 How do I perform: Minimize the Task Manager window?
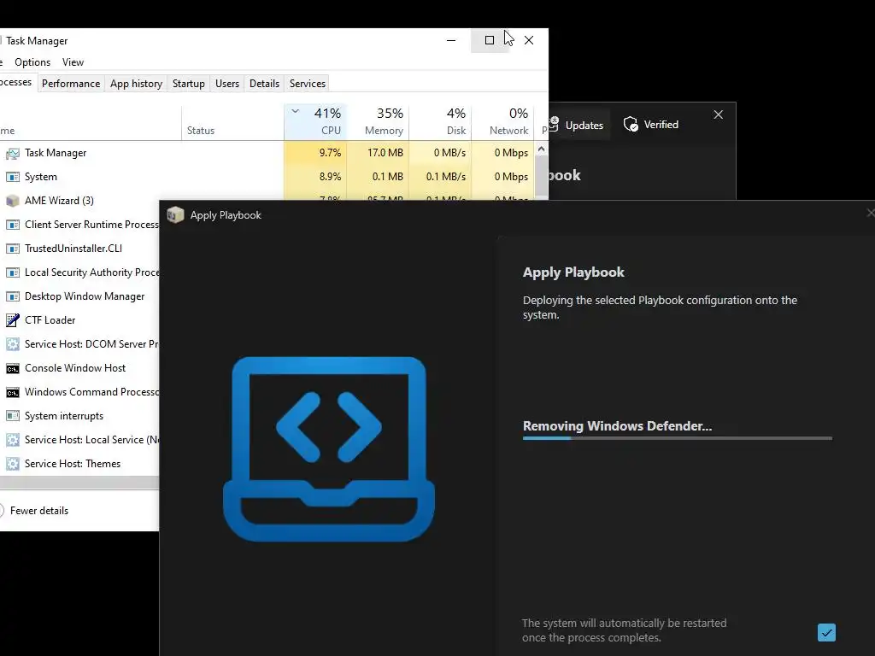coord(451,40)
